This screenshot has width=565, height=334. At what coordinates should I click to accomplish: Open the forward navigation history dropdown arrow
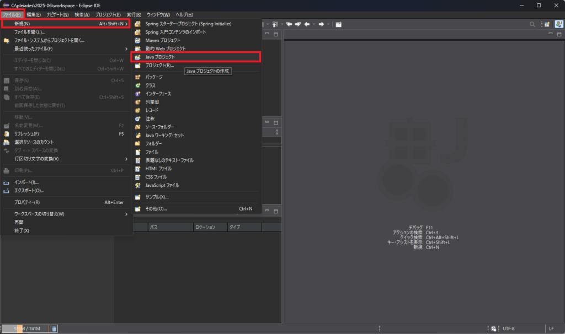coord(328,24)
